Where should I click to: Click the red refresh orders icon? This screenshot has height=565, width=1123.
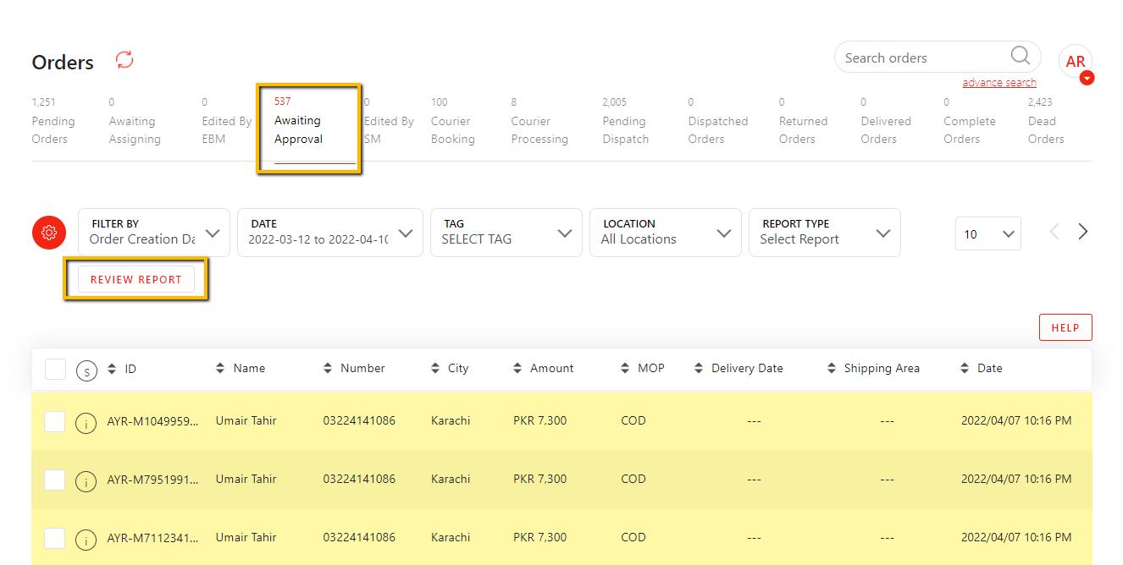(x=124, y=60)
